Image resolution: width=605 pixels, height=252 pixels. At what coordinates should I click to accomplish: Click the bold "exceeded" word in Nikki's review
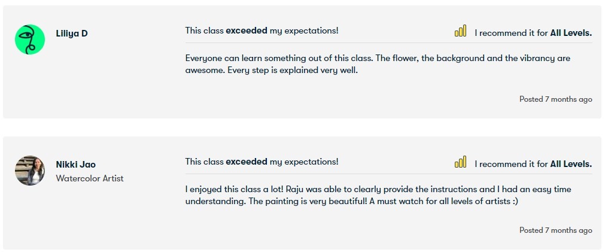(x=247, y=162)
